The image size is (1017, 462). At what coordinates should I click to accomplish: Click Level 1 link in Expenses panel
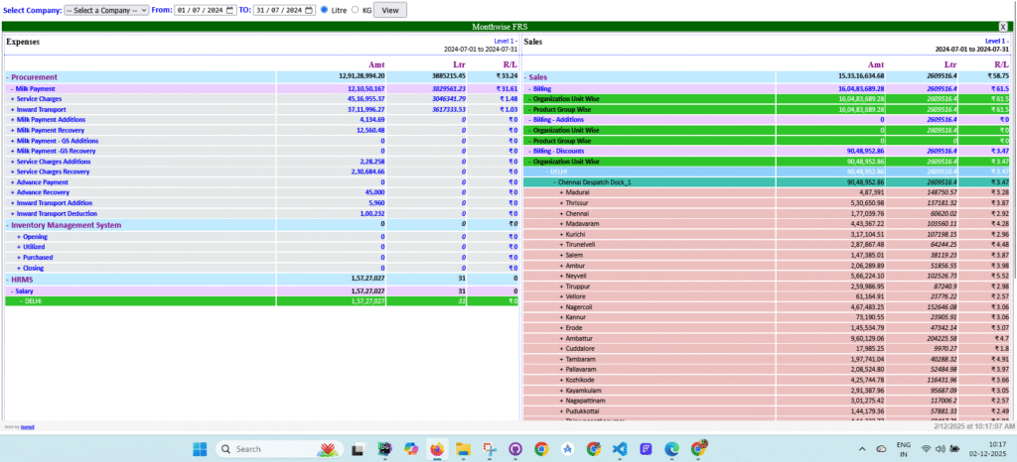point(505,41)
